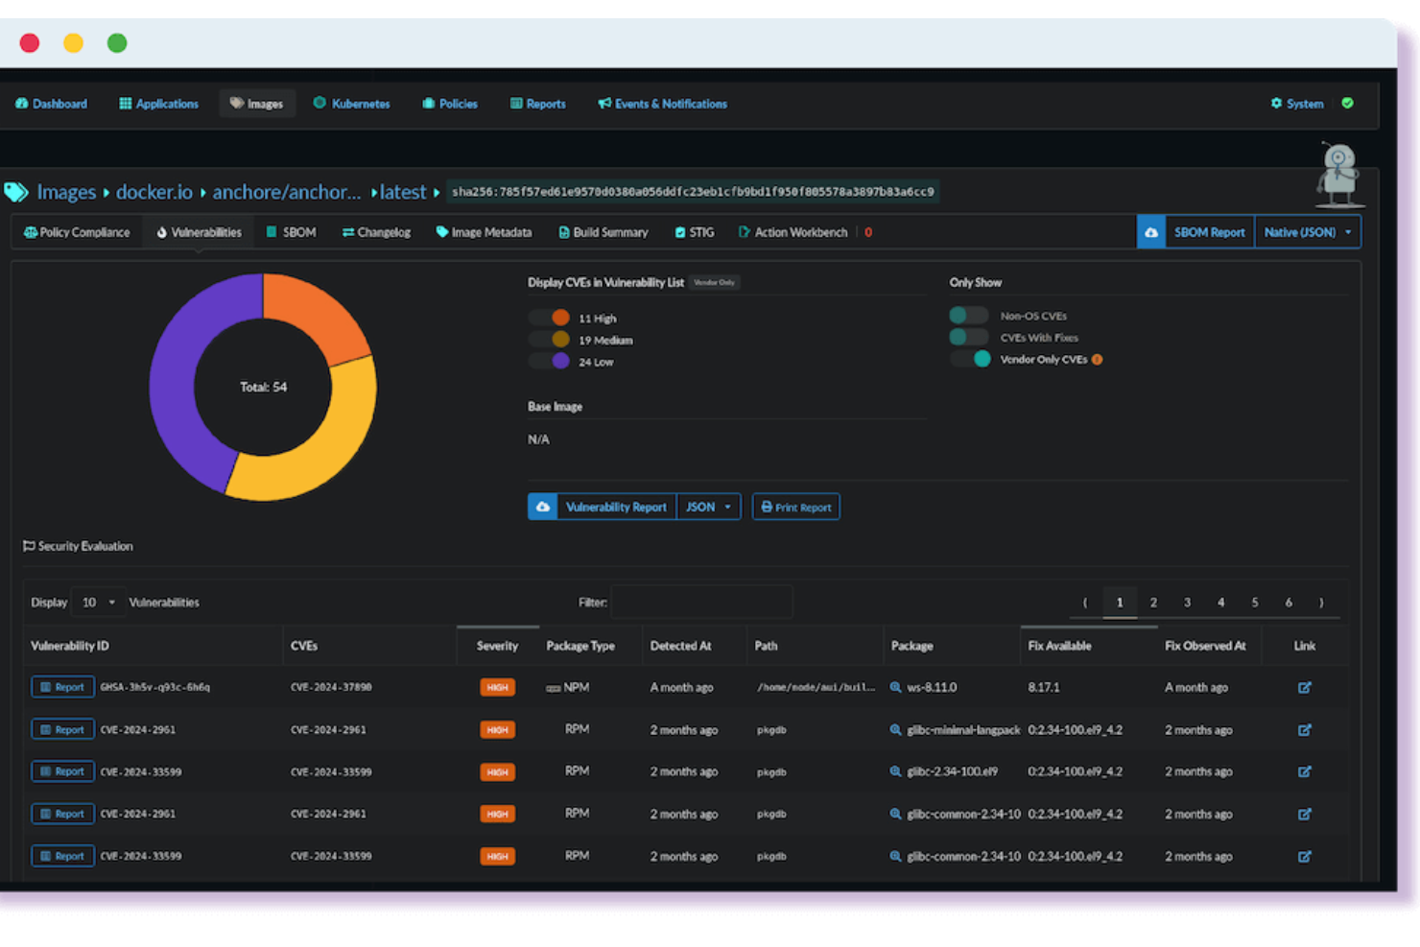Open the Action Workbench tab
The width and height of the screenshot is (1420, 947).
[793, 232]
